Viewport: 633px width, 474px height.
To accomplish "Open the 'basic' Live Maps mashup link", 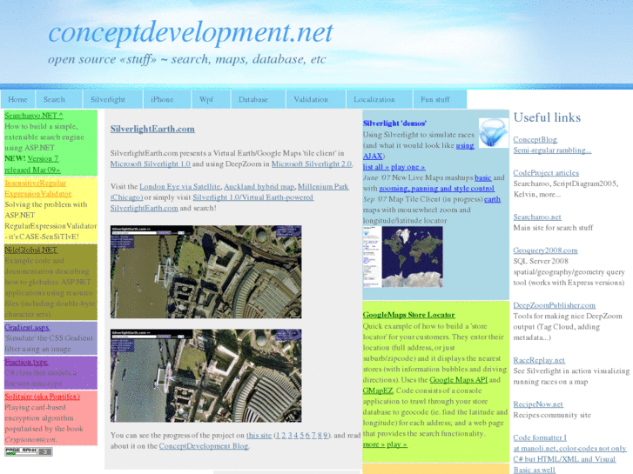I will (x=483, y=178).
